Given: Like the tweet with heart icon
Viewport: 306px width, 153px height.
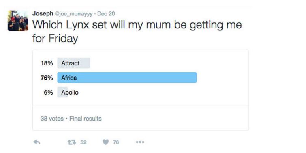Looking at the screenshot, I should click(x=105, y=142).
